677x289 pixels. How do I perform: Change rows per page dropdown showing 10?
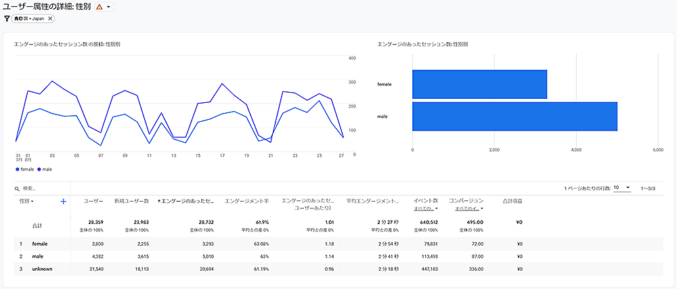622,187
